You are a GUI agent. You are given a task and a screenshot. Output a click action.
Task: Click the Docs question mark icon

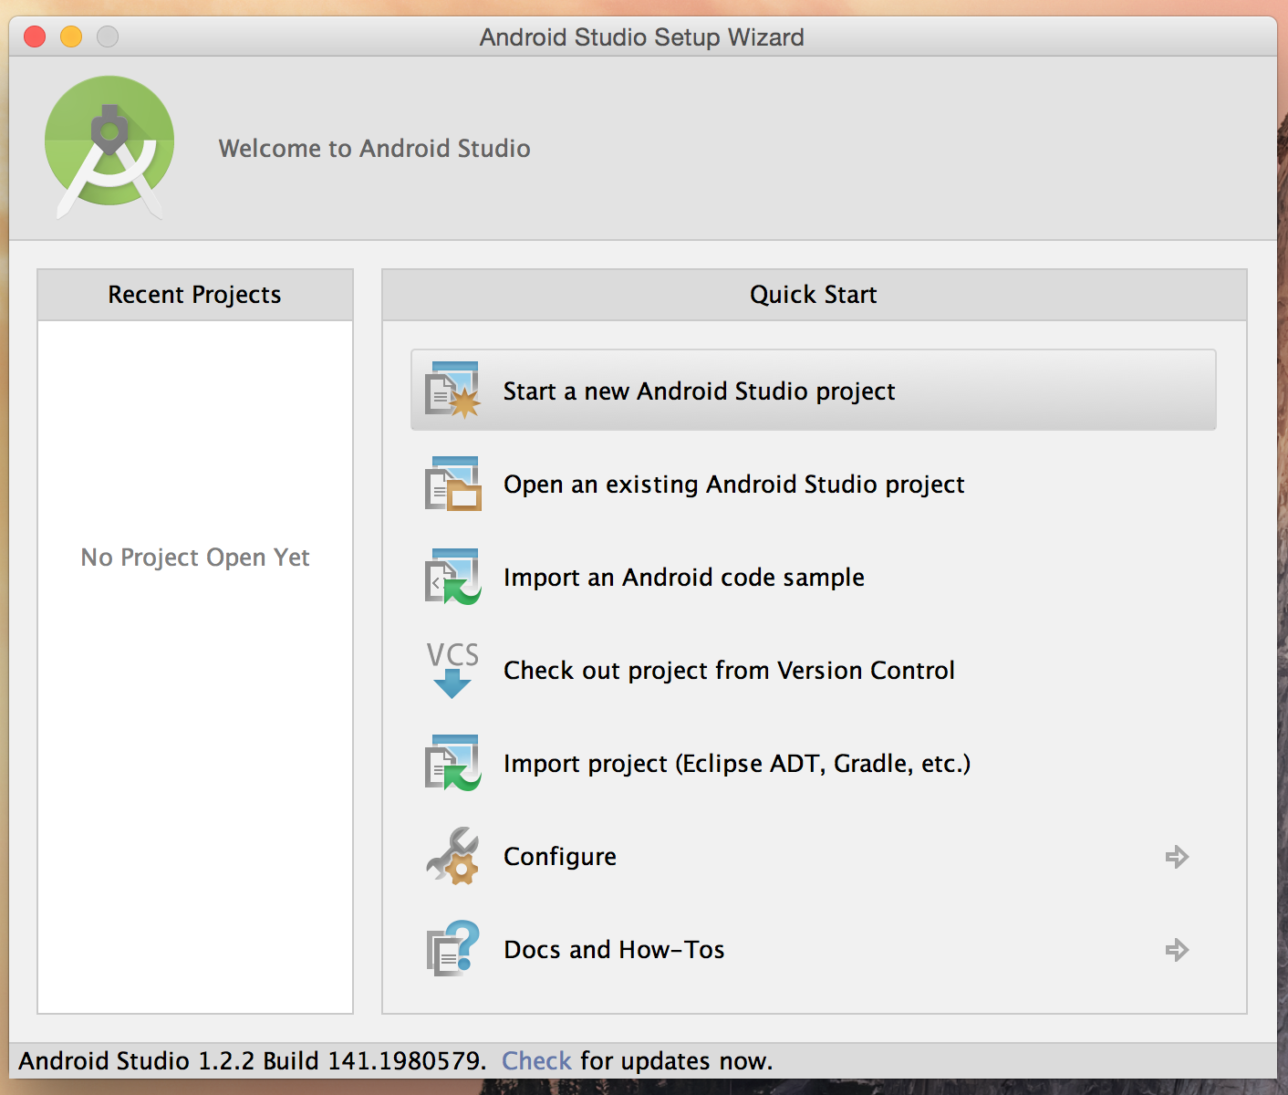(452, 949)
